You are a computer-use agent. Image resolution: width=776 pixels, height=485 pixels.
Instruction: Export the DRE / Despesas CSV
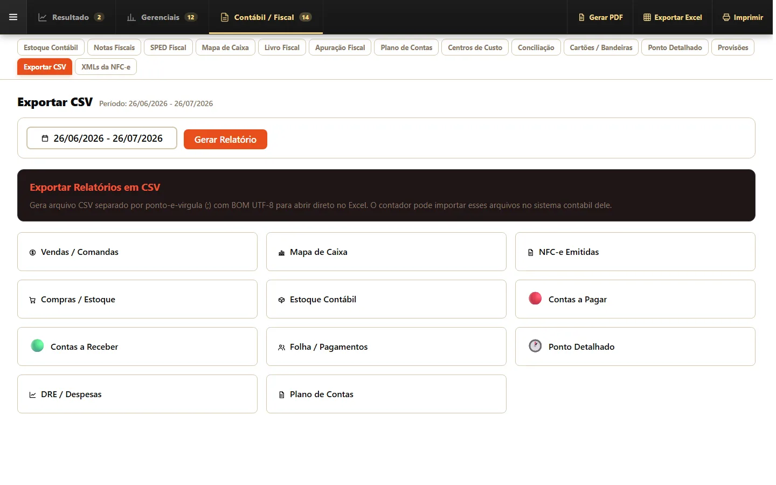tap(137, 394)
